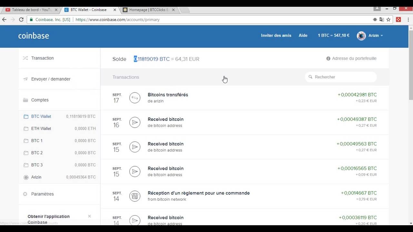Click send icon on Sept. 16 transaction
This screenshot has width=413, height=232.
pyautogui.click(x=135, y=122)
